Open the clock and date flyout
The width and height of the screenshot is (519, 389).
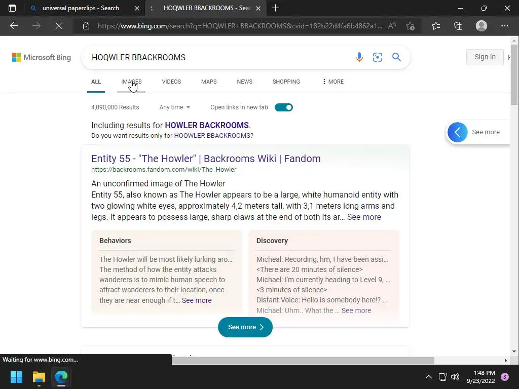pyautogui.click(x=481, y=377)
